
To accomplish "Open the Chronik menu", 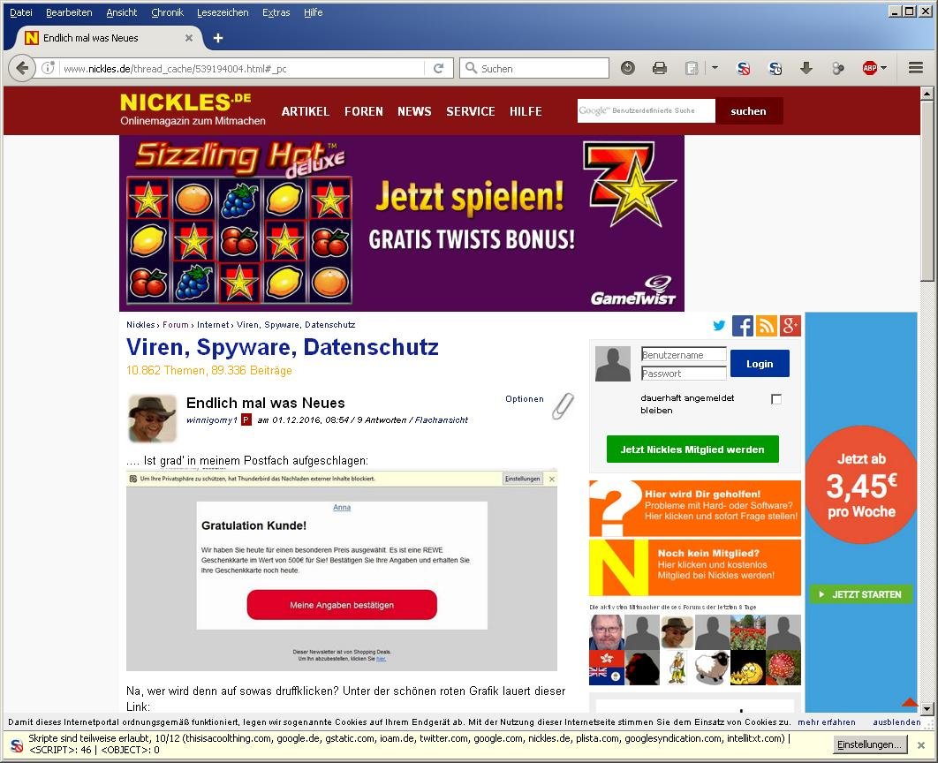I will 167,12.
